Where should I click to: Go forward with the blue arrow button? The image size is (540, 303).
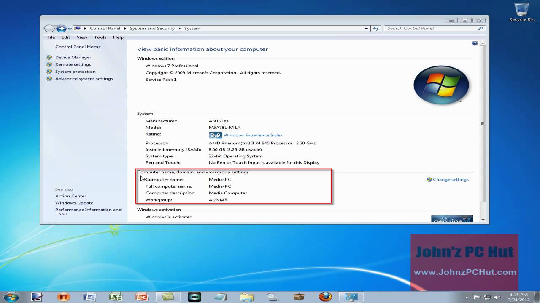[61, 29]
